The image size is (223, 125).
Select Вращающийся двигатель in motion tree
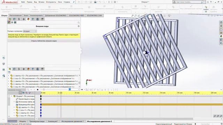pyautogui.click(x=25, y=105)
